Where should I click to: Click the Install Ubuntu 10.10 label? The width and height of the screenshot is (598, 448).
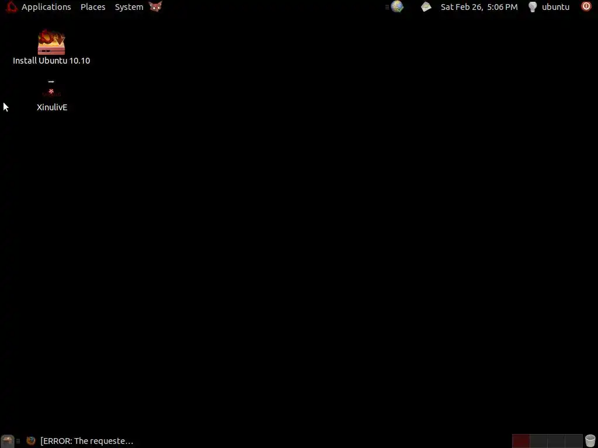tap(51, 61)
